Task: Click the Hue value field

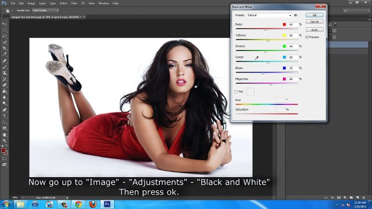Action: click(280, 100)
